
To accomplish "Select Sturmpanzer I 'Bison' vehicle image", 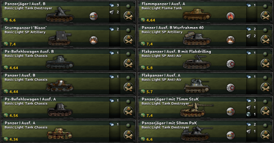I will pos(60,38).
